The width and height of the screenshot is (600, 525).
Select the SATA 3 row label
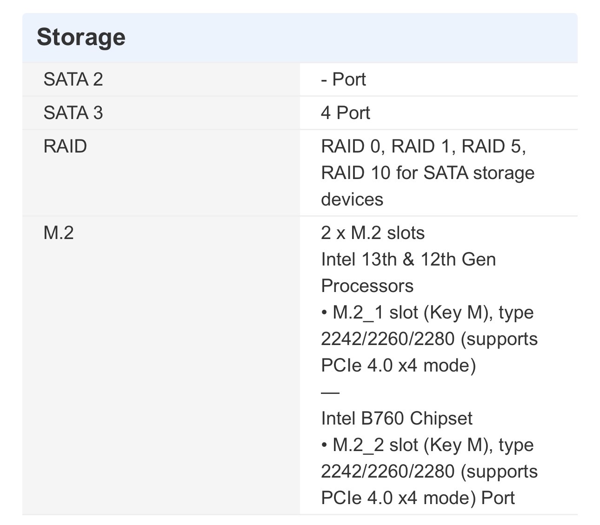pyautogui.click(x=73, y=113)
